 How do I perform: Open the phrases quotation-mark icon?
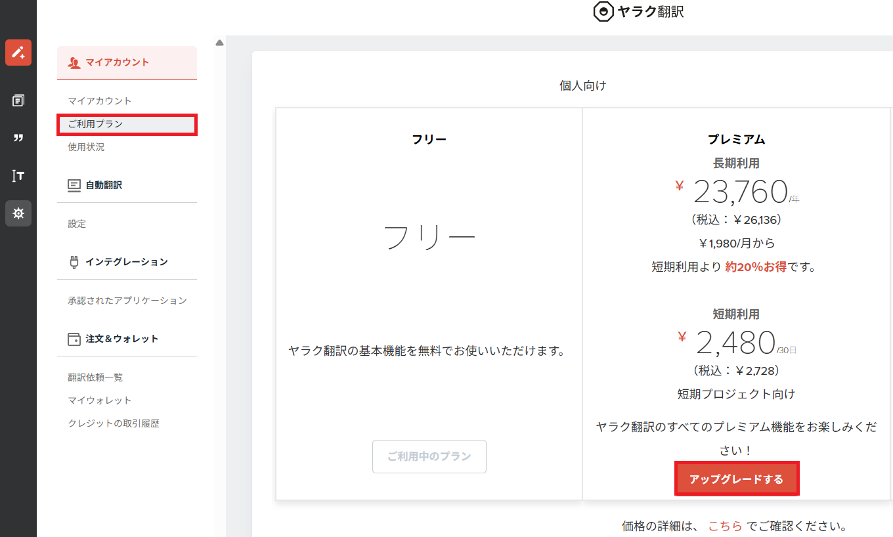pyautogui.click(x=18, y=138)
